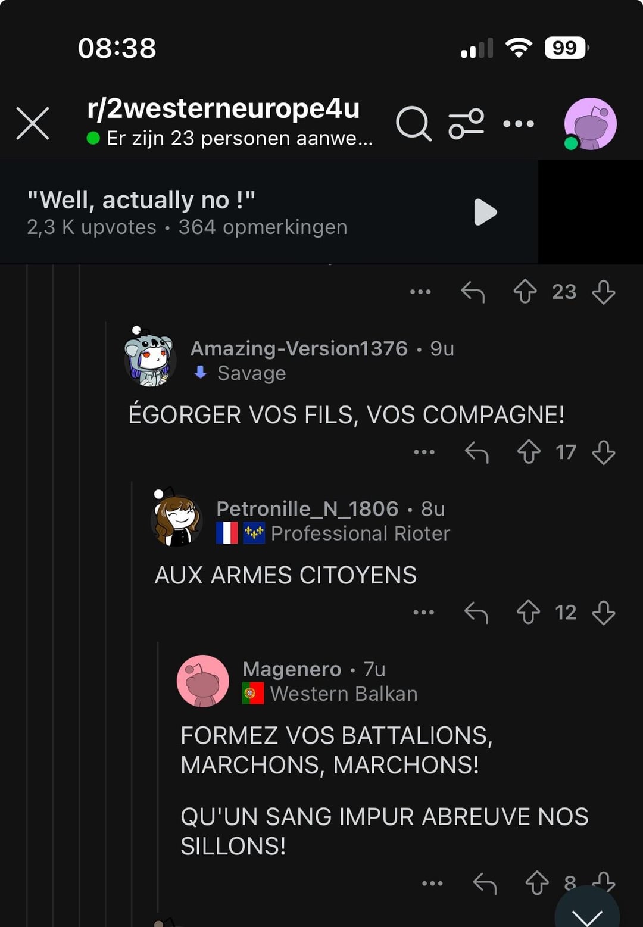Downvote Amazing-Version1376's comment
Screen dimensions: 643x927
click(604, 452)
